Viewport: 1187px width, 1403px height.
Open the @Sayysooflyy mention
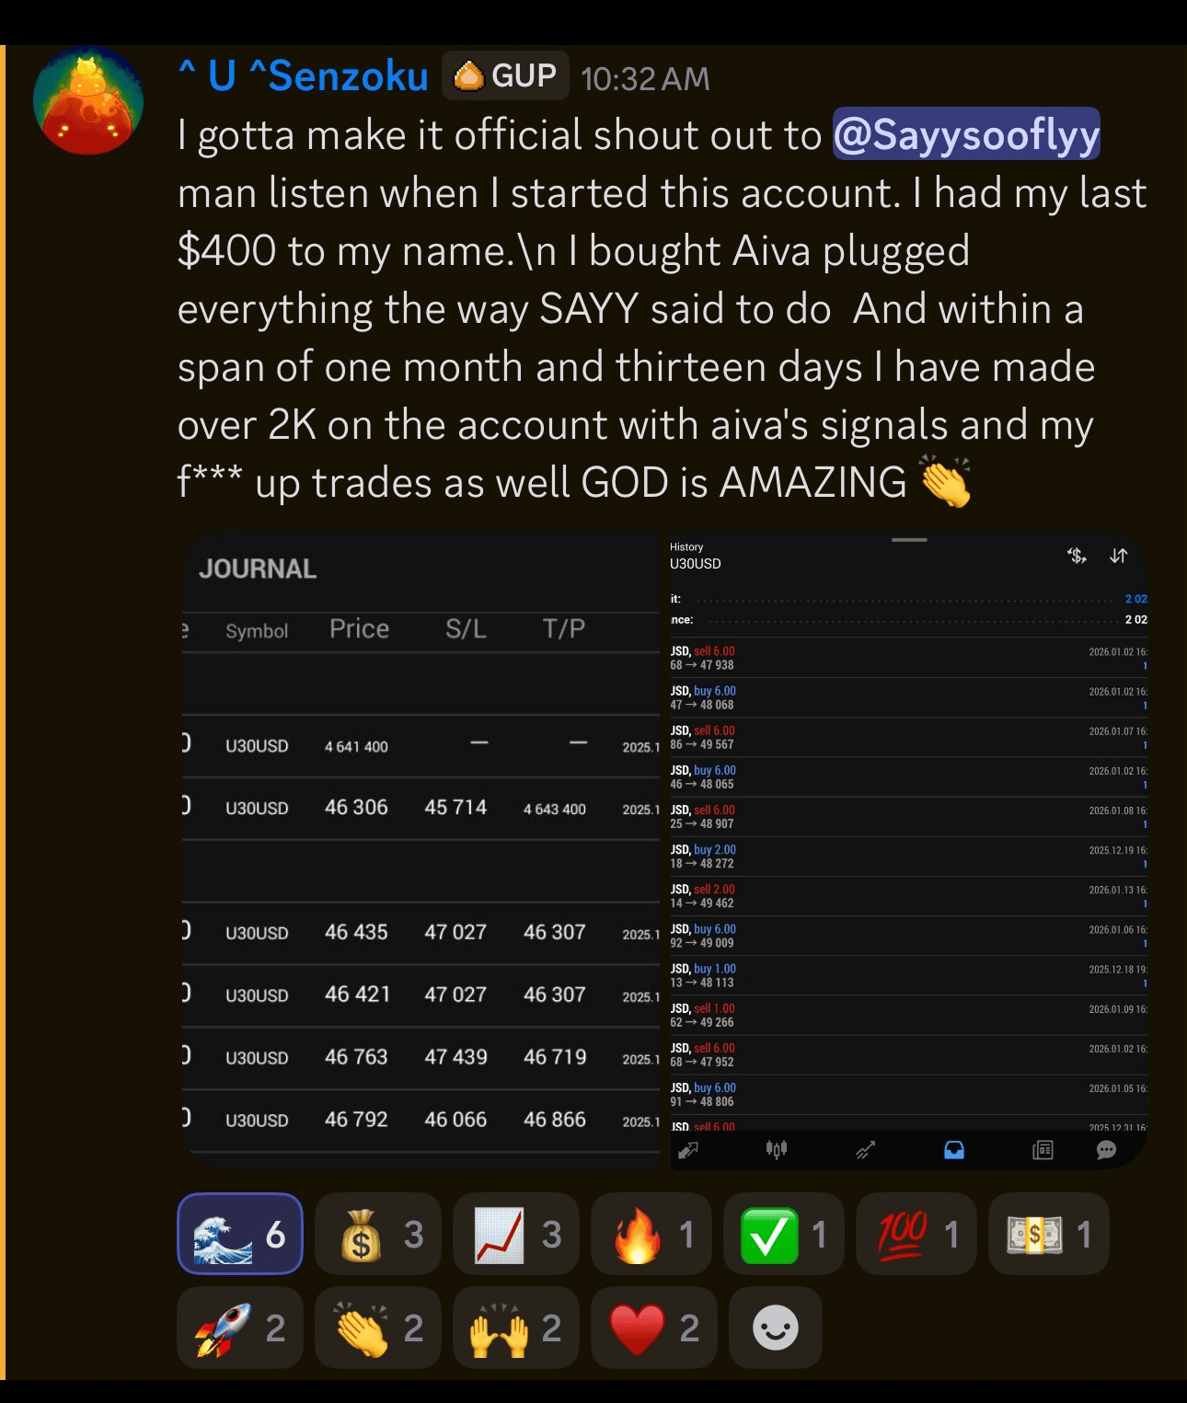click(966, 134)
